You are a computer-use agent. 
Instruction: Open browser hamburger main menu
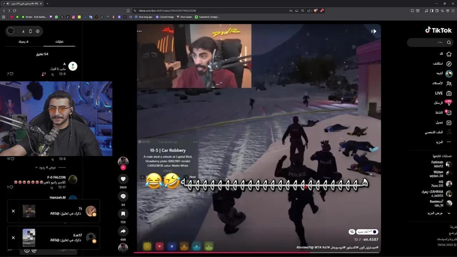pos(453,11)
